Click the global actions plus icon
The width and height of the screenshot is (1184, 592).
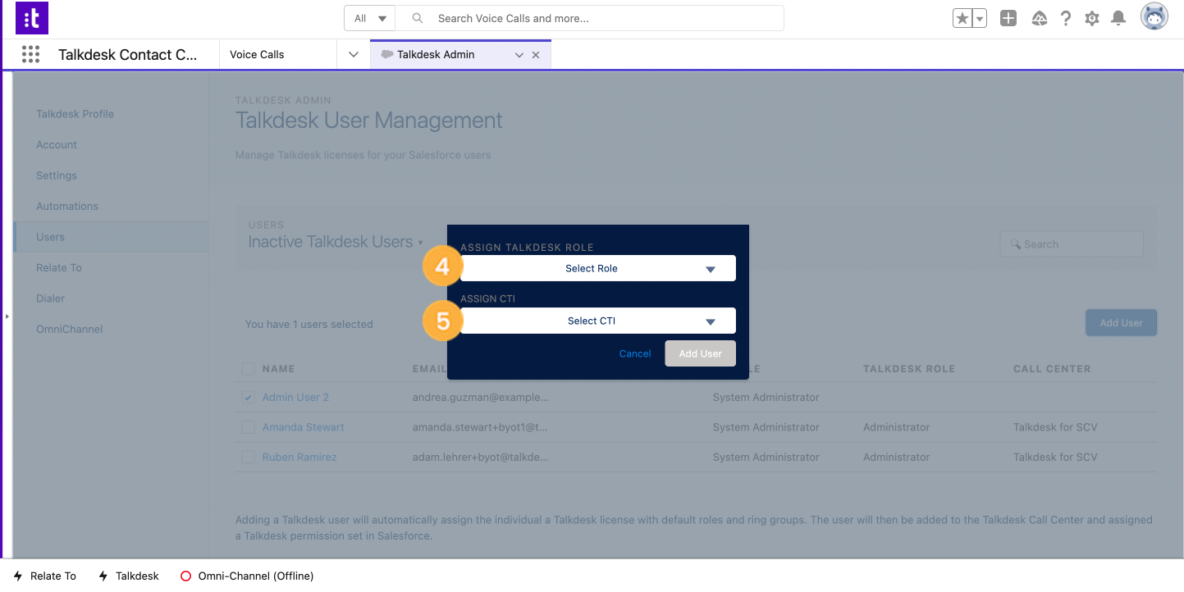[1008, 18]
